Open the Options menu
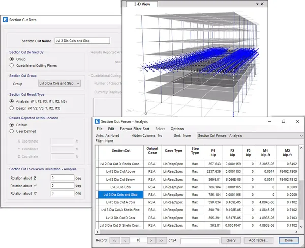 pos(177,129)
